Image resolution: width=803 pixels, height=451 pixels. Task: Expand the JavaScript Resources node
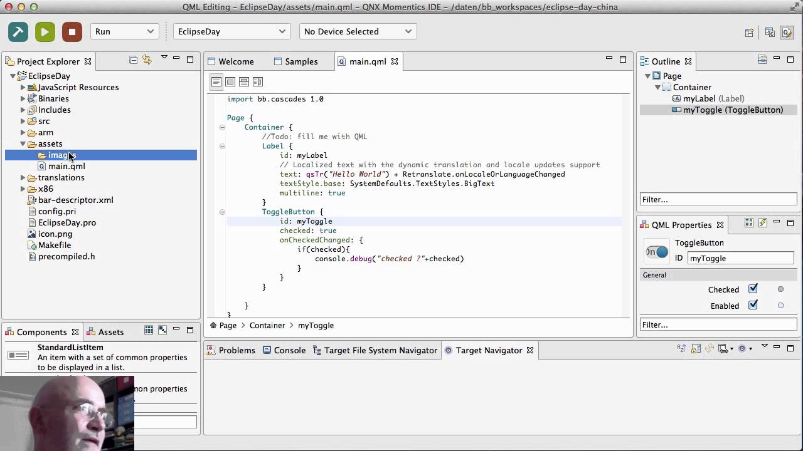[23, 87]
